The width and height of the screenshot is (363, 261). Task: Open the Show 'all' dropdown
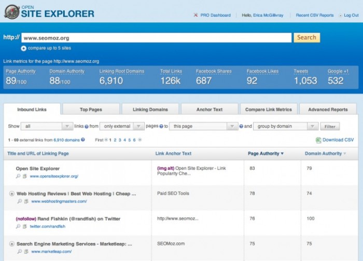(x=47, y=126)
